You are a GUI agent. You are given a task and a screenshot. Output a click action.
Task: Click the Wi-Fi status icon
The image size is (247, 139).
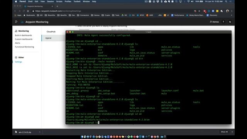pos(188,2)
